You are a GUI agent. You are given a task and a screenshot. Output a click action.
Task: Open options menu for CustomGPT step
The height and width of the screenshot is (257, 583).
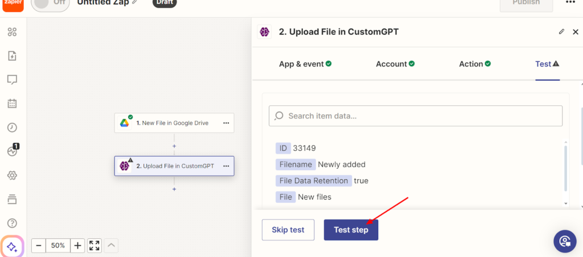point(226,166)
